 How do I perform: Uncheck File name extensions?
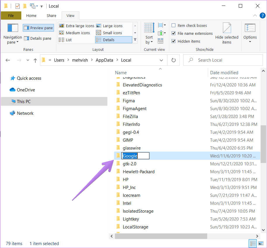174,33
